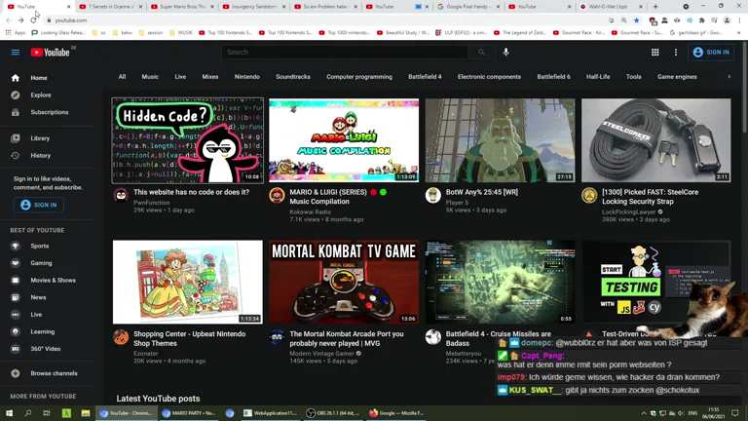Image resolution: width=748 pixels, height=421 pixels.
Task: Switch to OBS in the taskbar
Action: coord(332,413)
